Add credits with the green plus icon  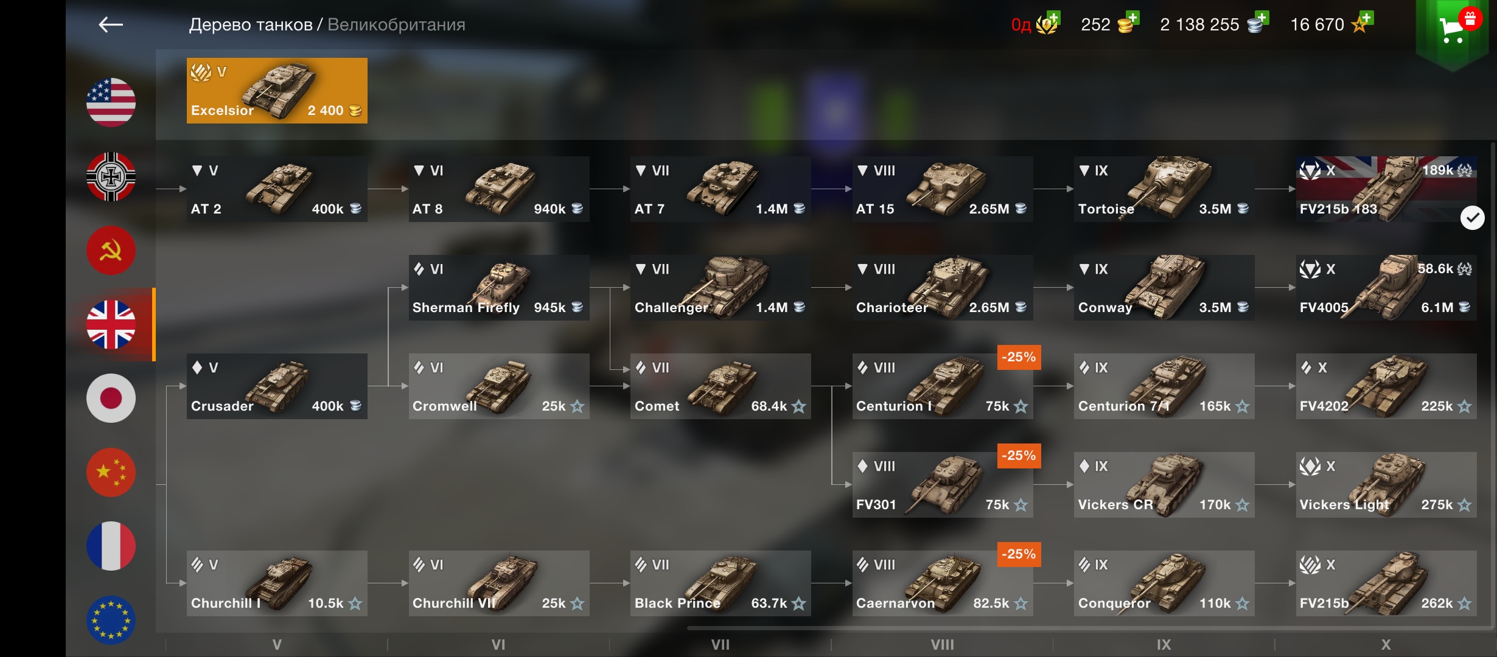(1261, 18)
